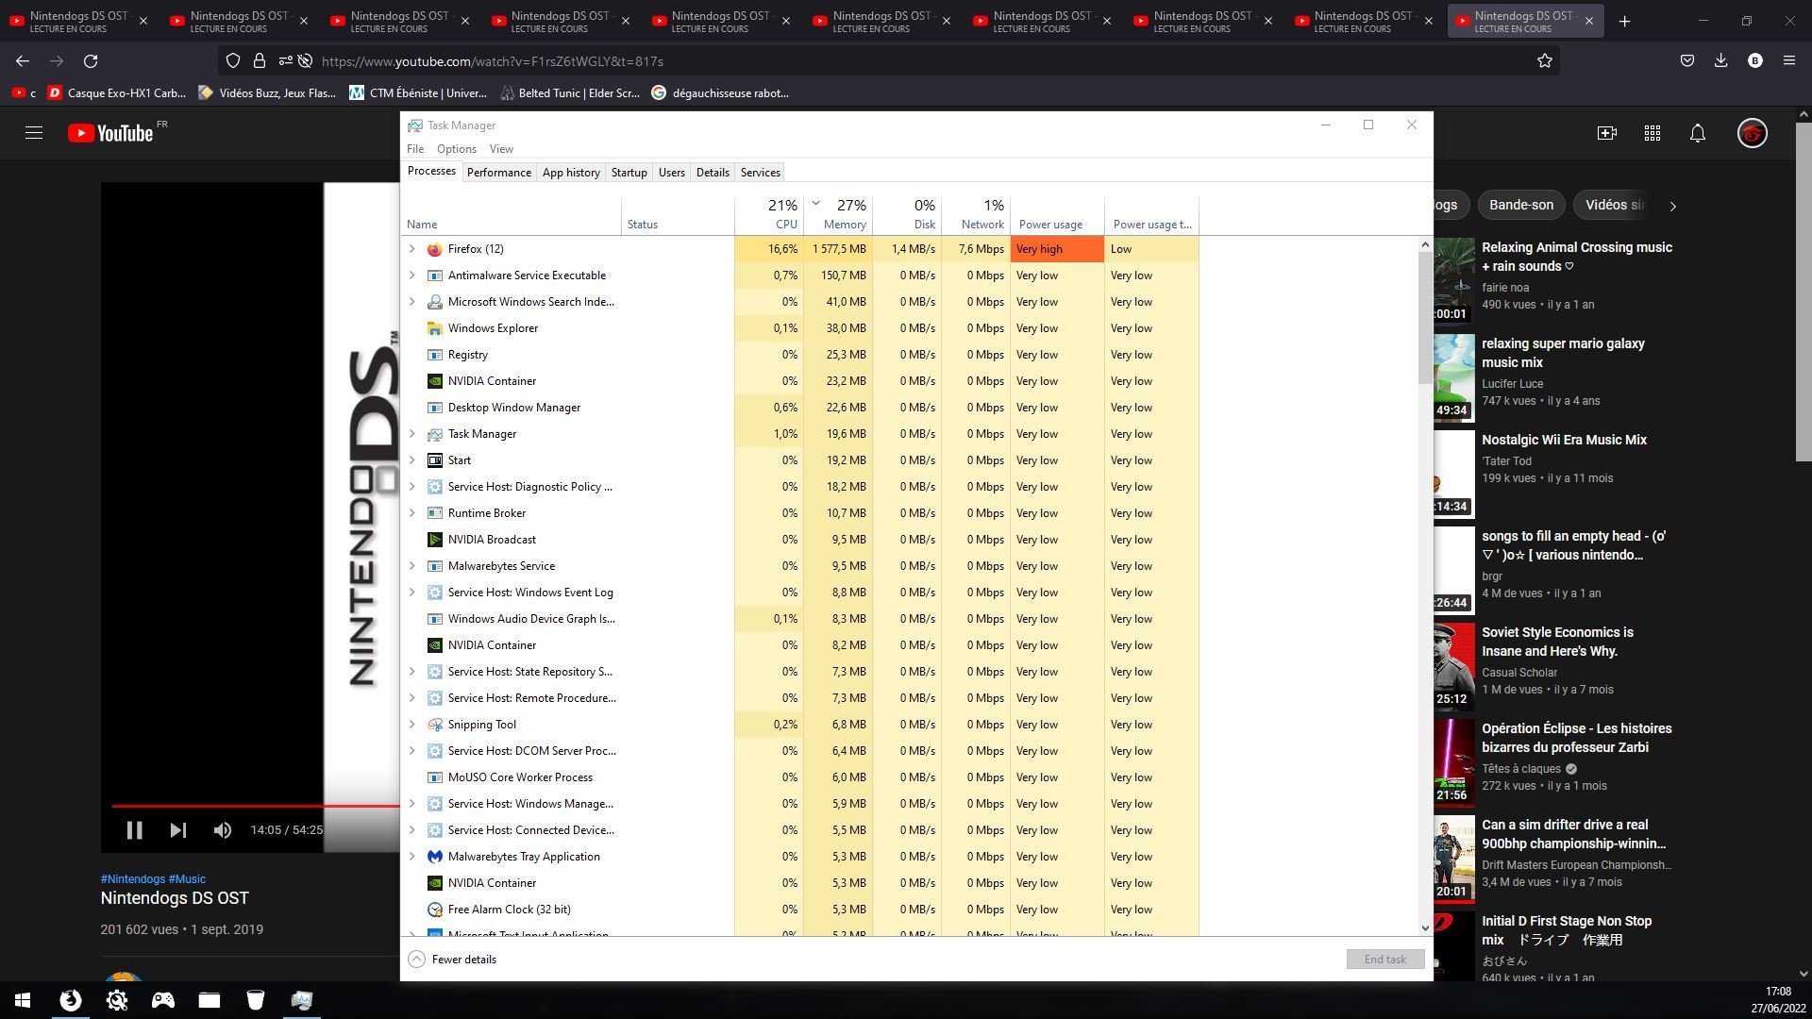Reload the current Firefox page

(91, 61)
